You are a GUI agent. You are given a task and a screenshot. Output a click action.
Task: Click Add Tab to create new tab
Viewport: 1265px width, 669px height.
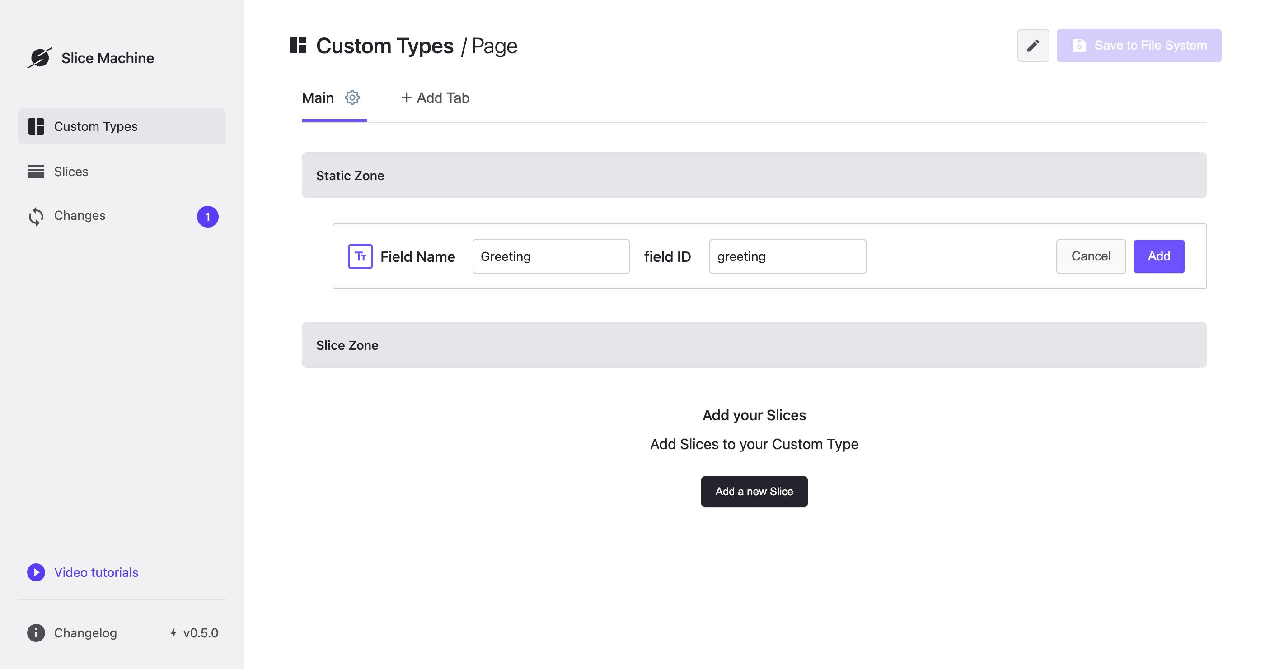click(x=434, y=97)
